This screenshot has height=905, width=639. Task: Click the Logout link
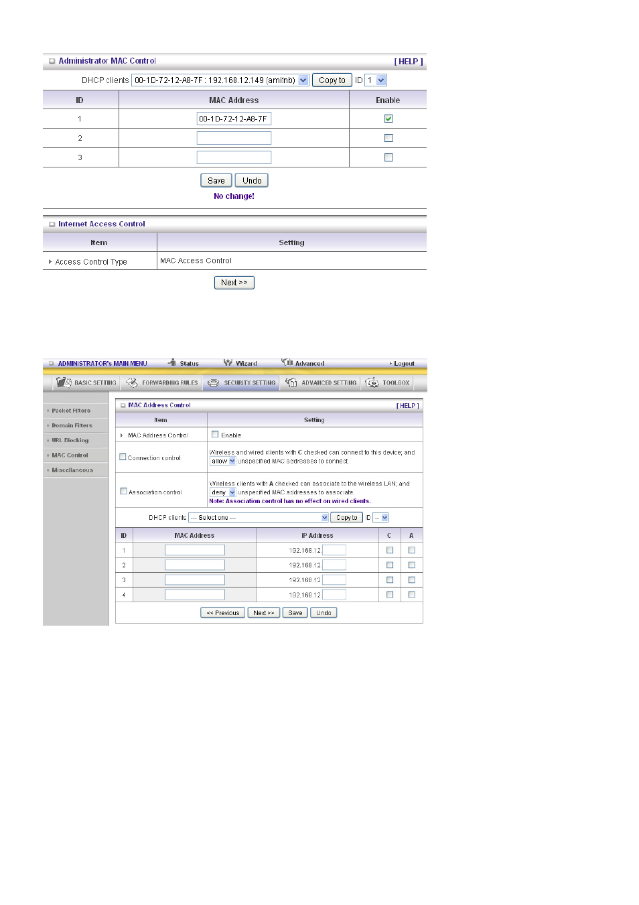point(404,364)
